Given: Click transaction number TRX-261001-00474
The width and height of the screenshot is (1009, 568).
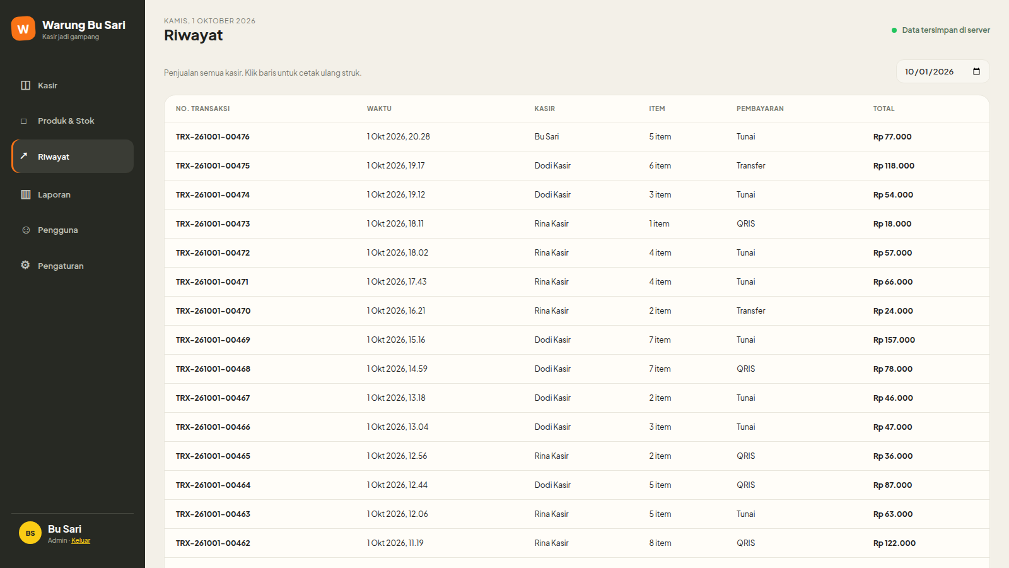Looking at the screenshot, I should pos(213,194).
